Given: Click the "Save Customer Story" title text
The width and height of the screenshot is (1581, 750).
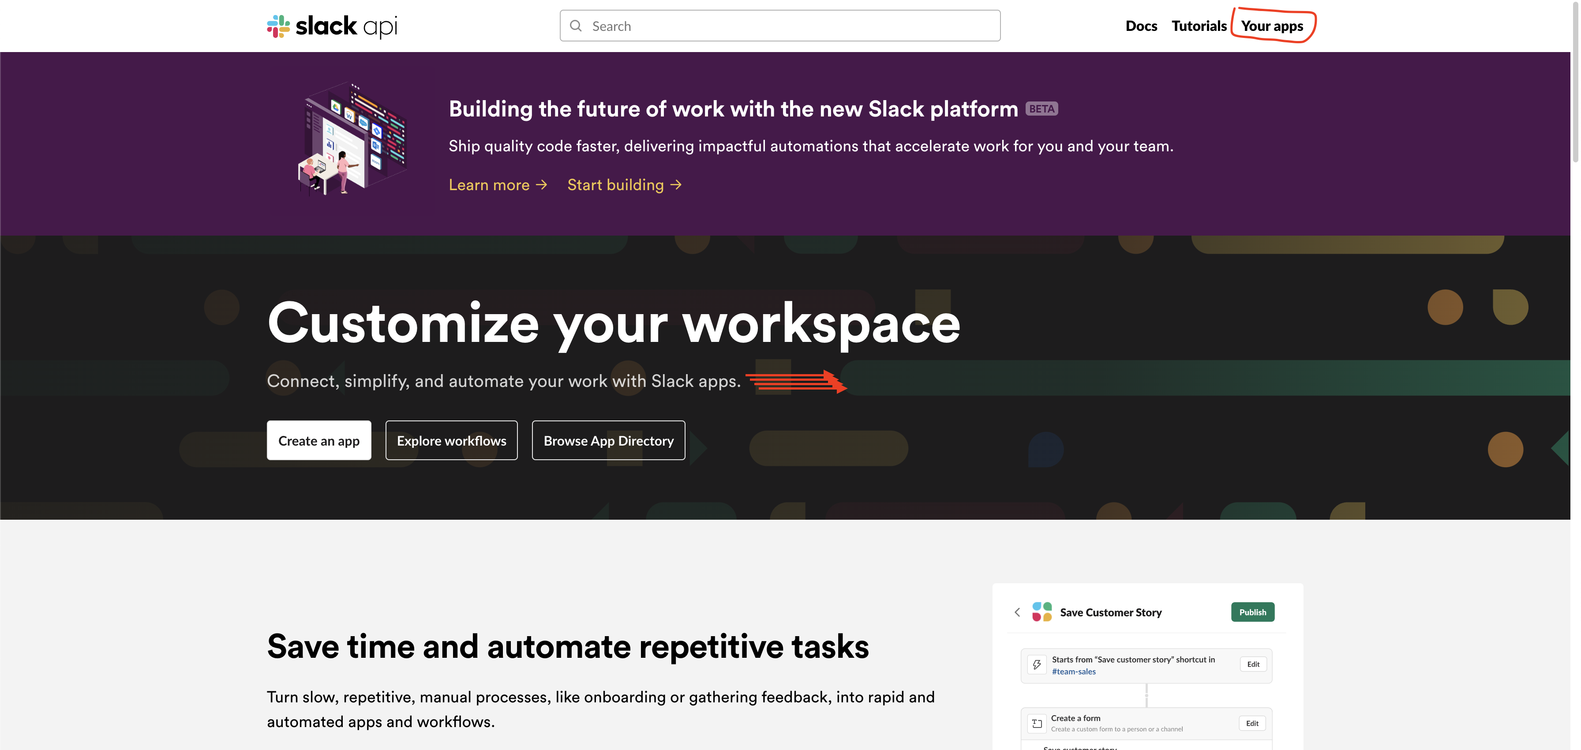Looking at the screenshot, I should (x=1110, y=612).
